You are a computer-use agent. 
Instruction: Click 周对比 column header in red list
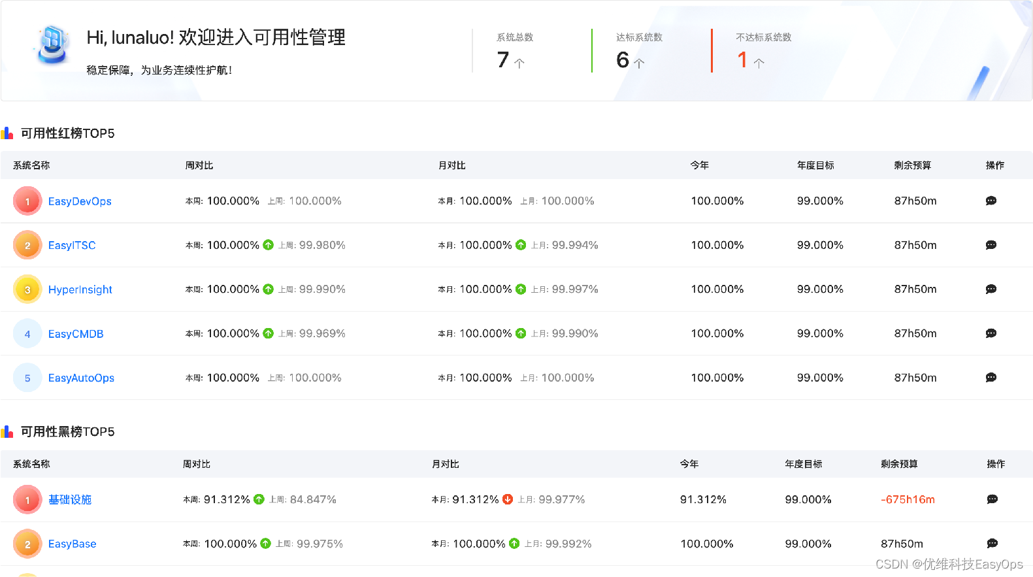[199, 165]
